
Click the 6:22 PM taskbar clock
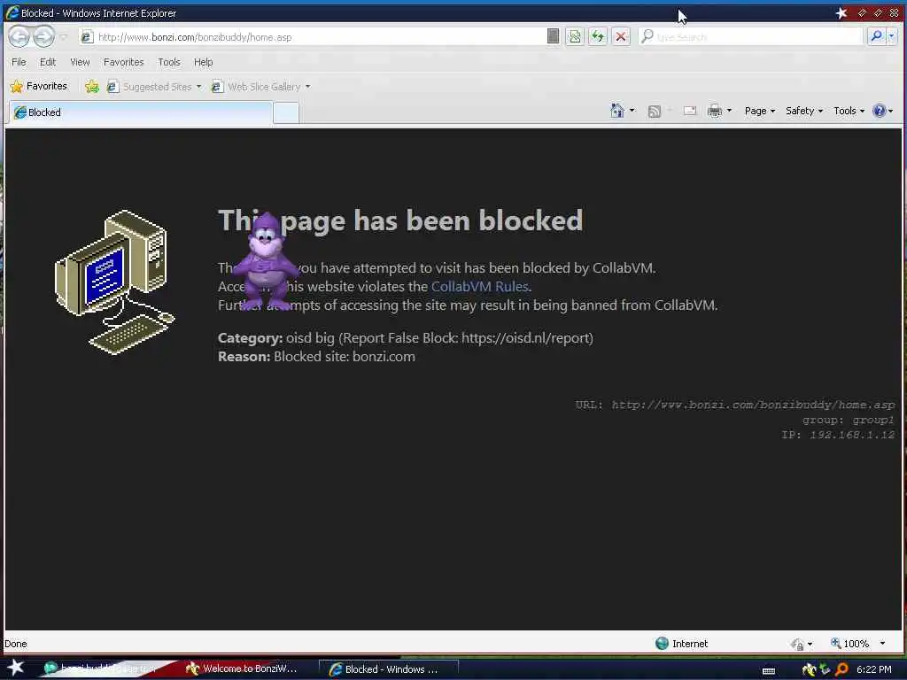pos(873,669)
